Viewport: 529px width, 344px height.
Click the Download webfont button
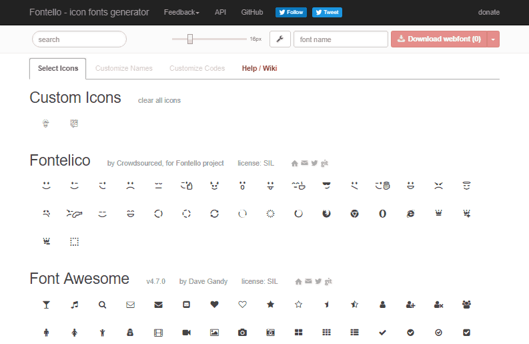pos(439,39)
